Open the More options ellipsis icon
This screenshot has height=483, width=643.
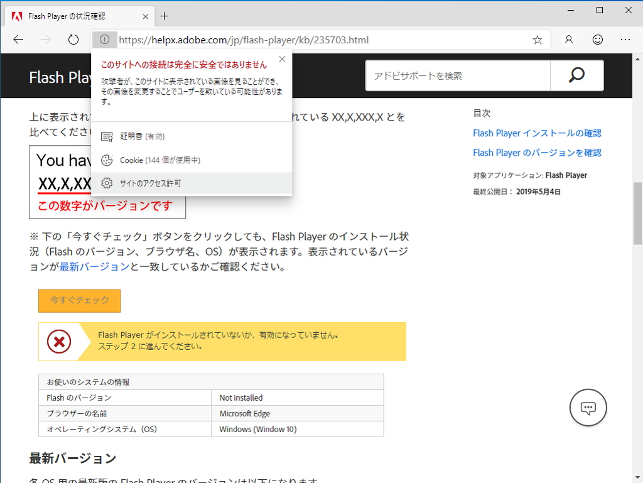tap(625, 39)
